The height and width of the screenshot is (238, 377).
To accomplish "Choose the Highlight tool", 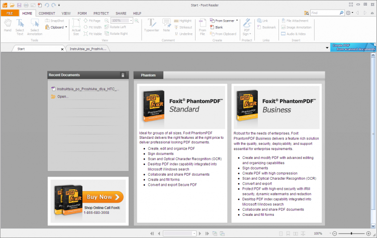I will (183, 21).
